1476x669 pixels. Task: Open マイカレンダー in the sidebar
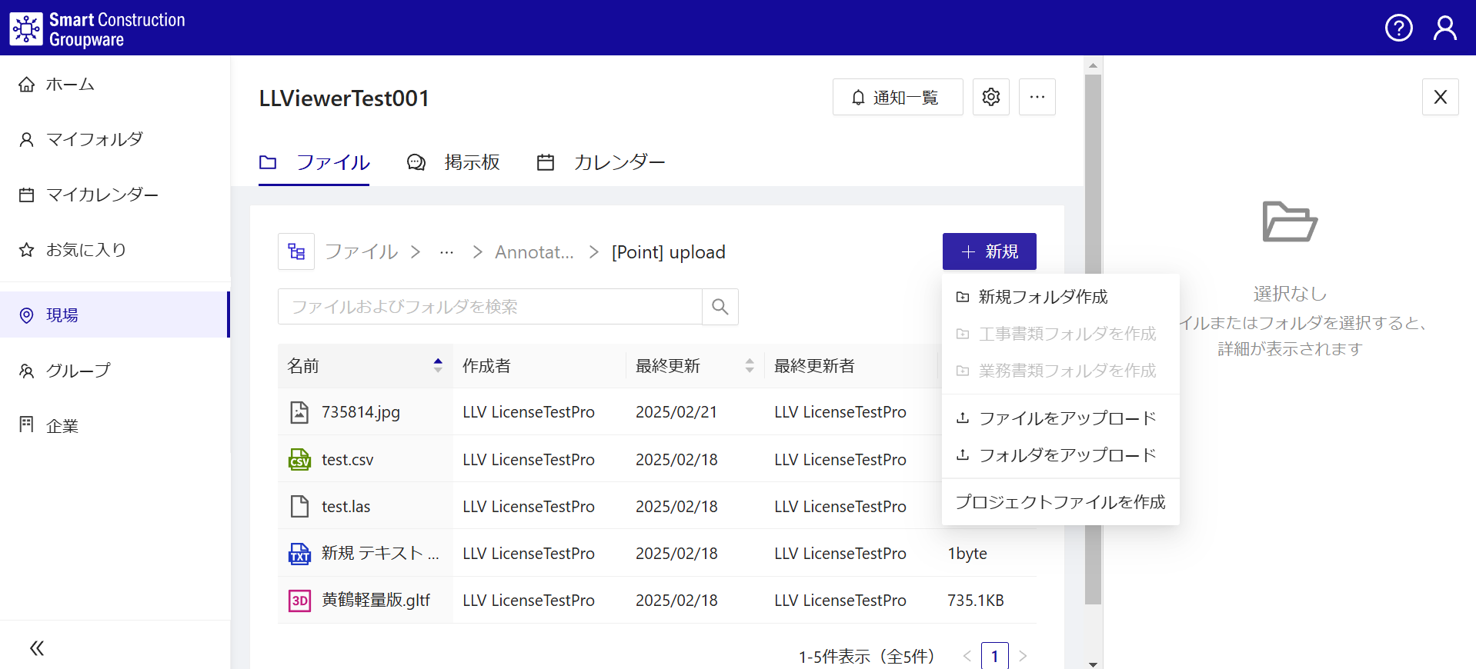pos(102,195)
